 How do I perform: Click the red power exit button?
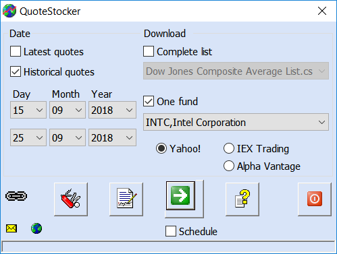pos(315,199)
